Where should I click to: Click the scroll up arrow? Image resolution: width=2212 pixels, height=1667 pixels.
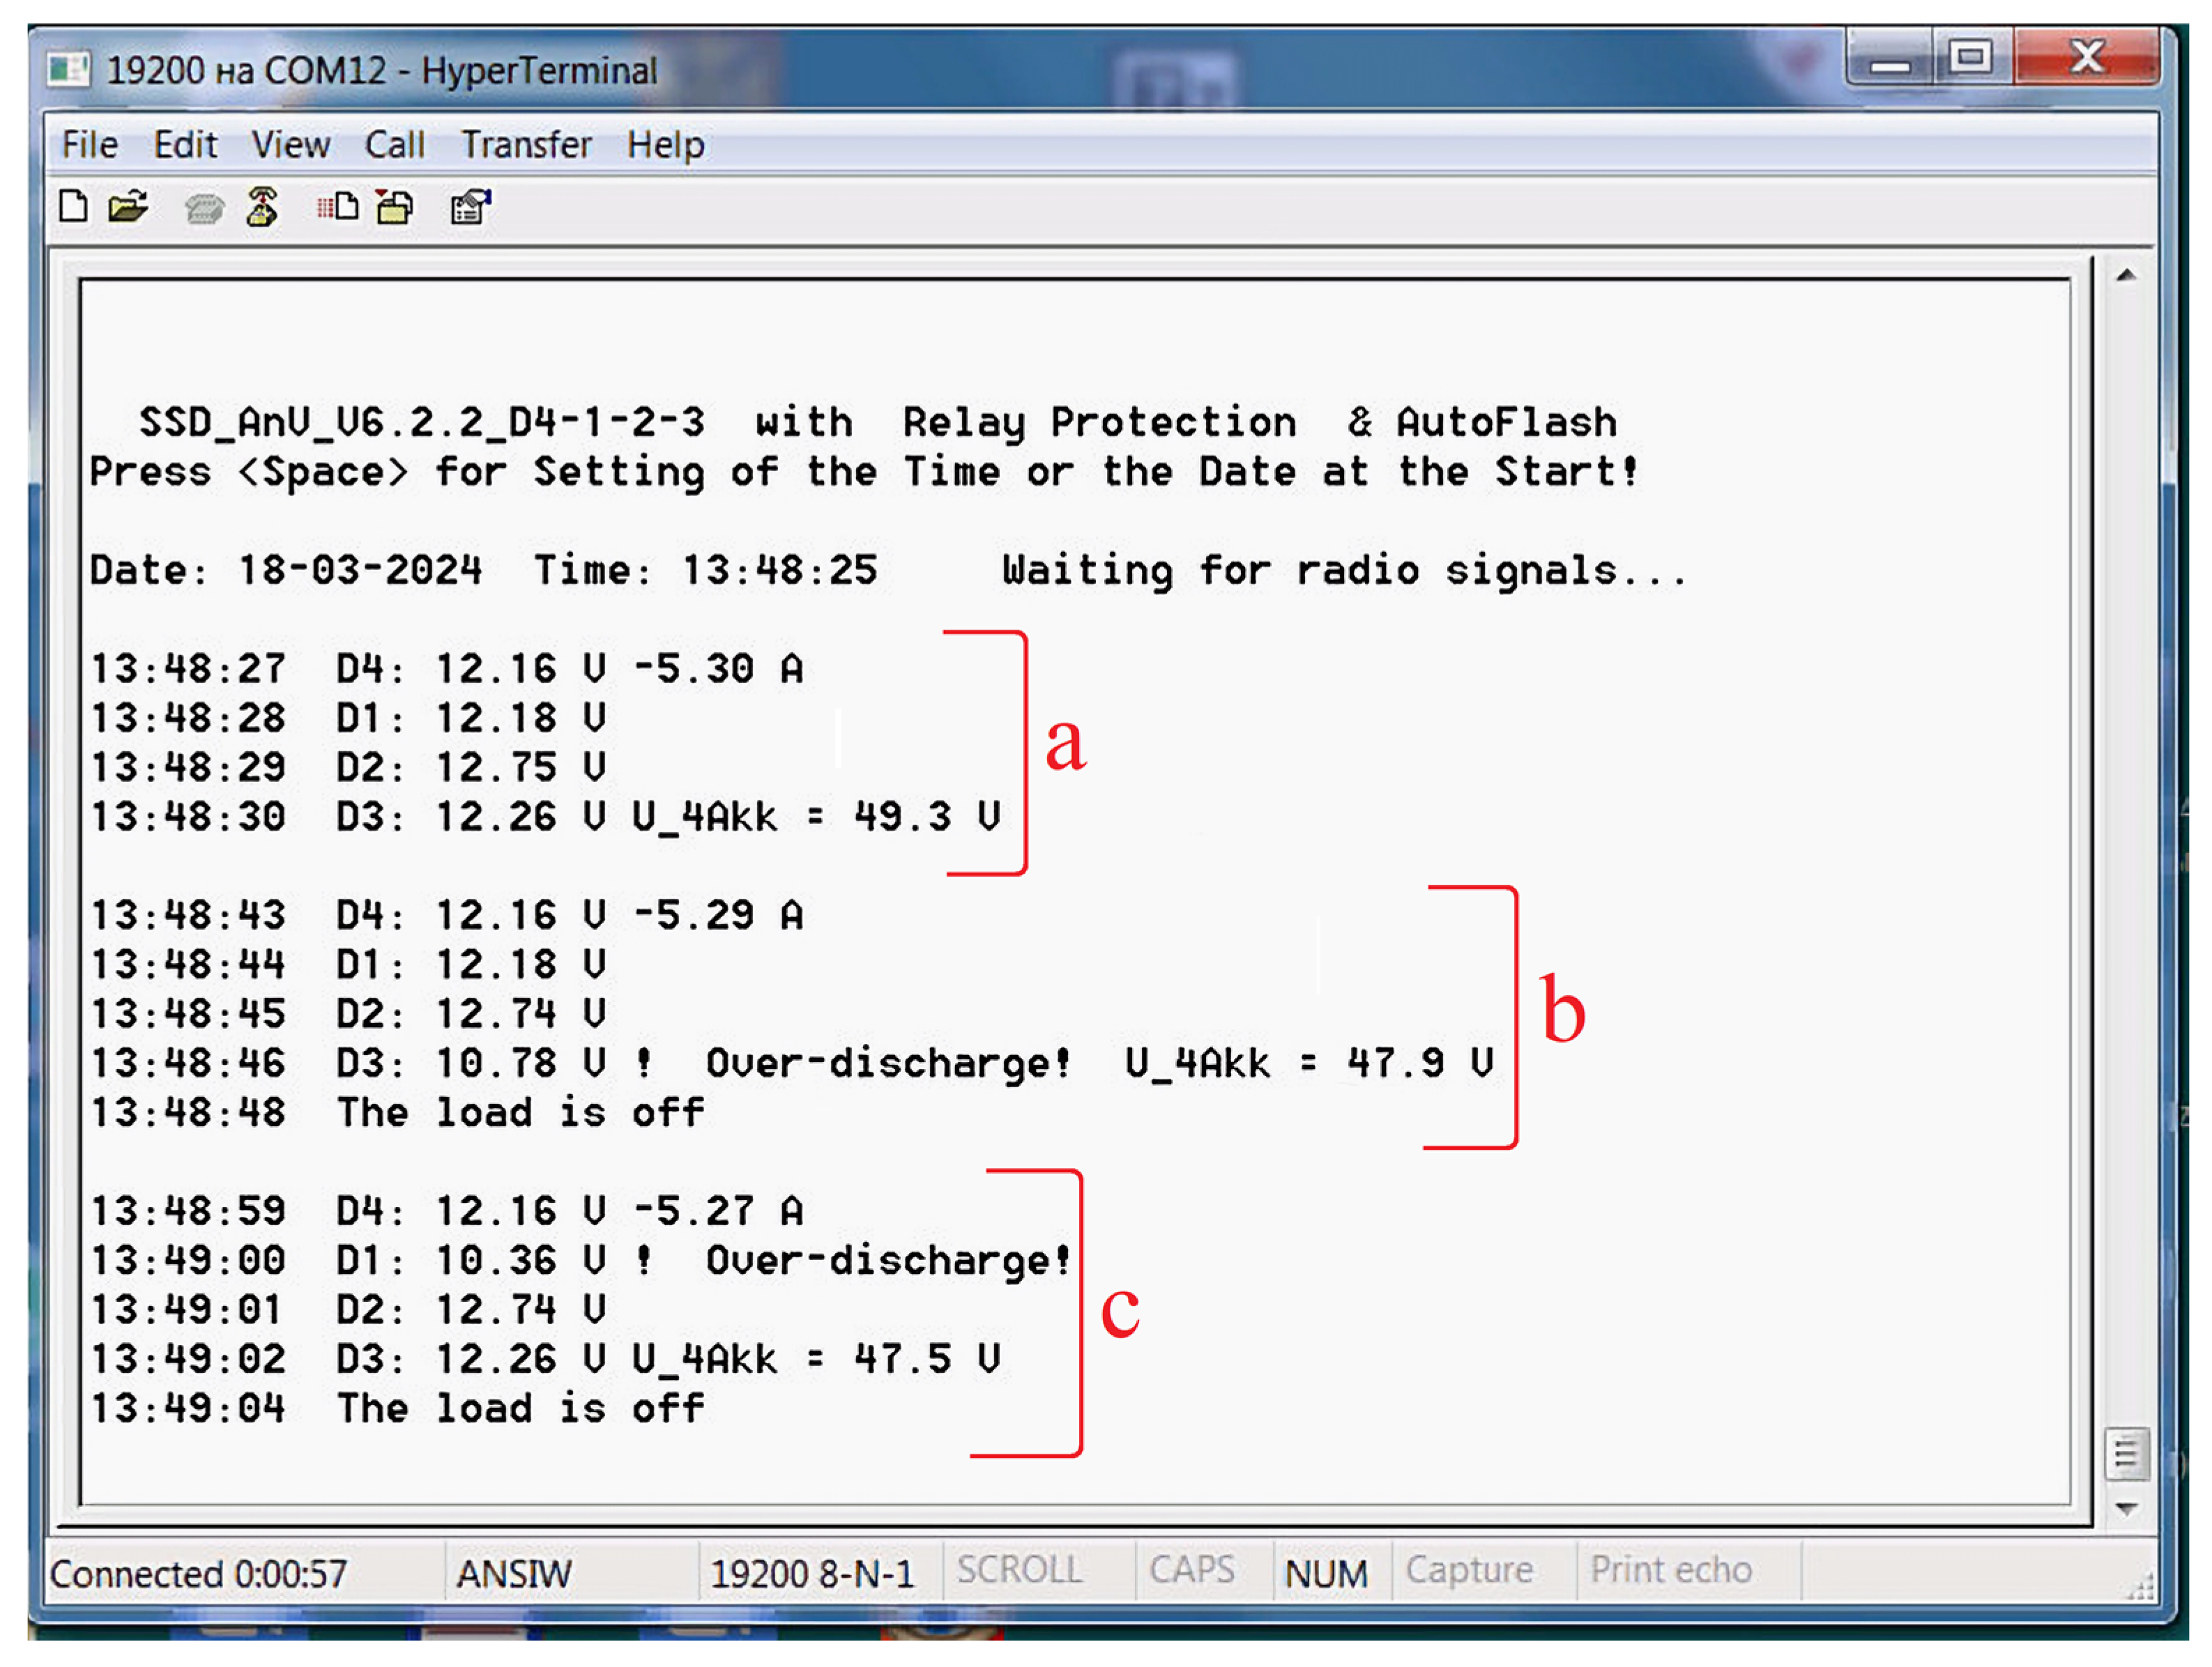click(x=2126, y=275)
